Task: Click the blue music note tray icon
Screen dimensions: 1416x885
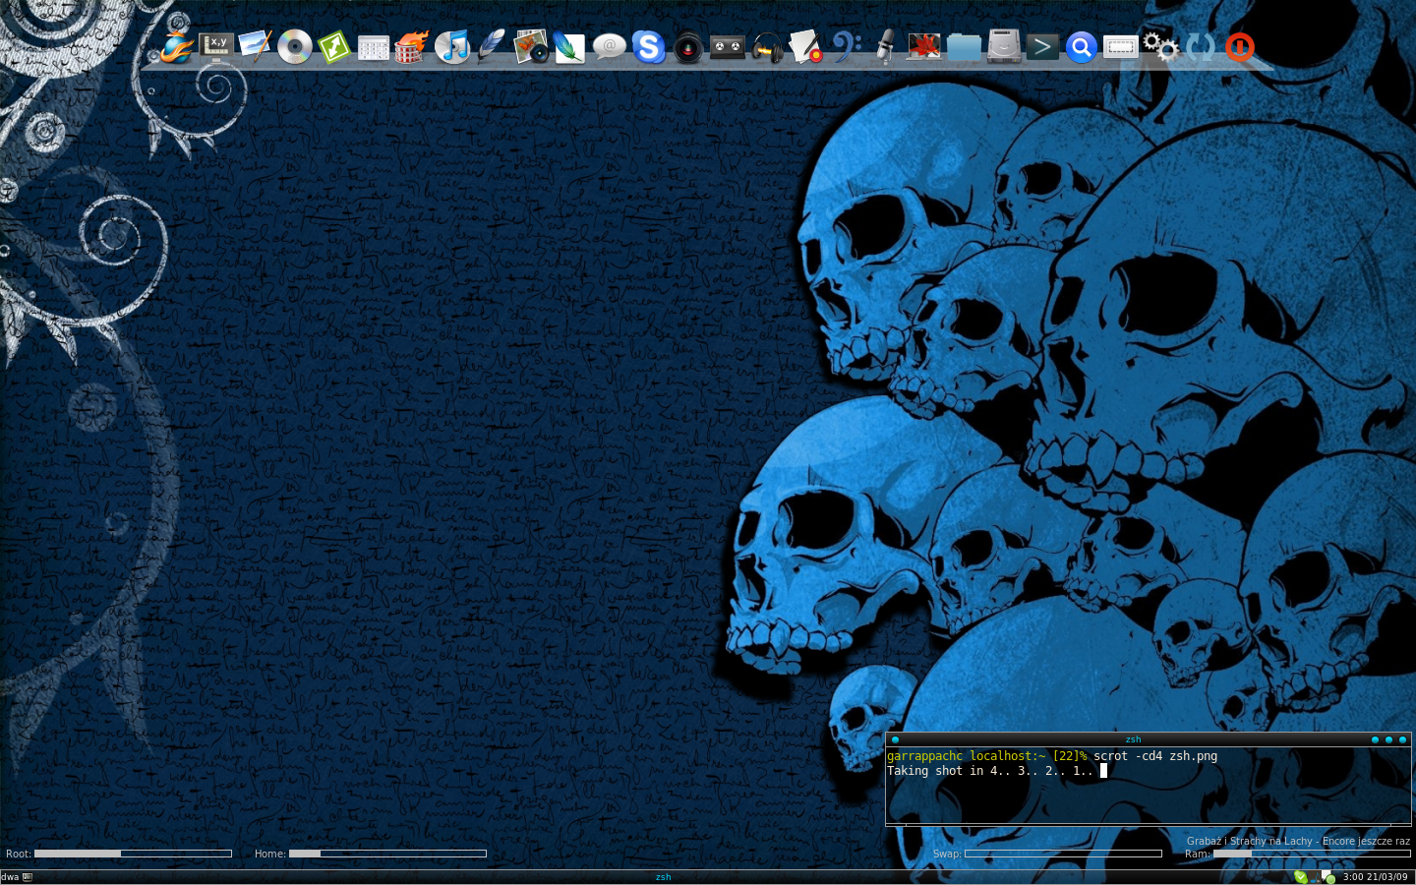Action: pos(1315,877)
